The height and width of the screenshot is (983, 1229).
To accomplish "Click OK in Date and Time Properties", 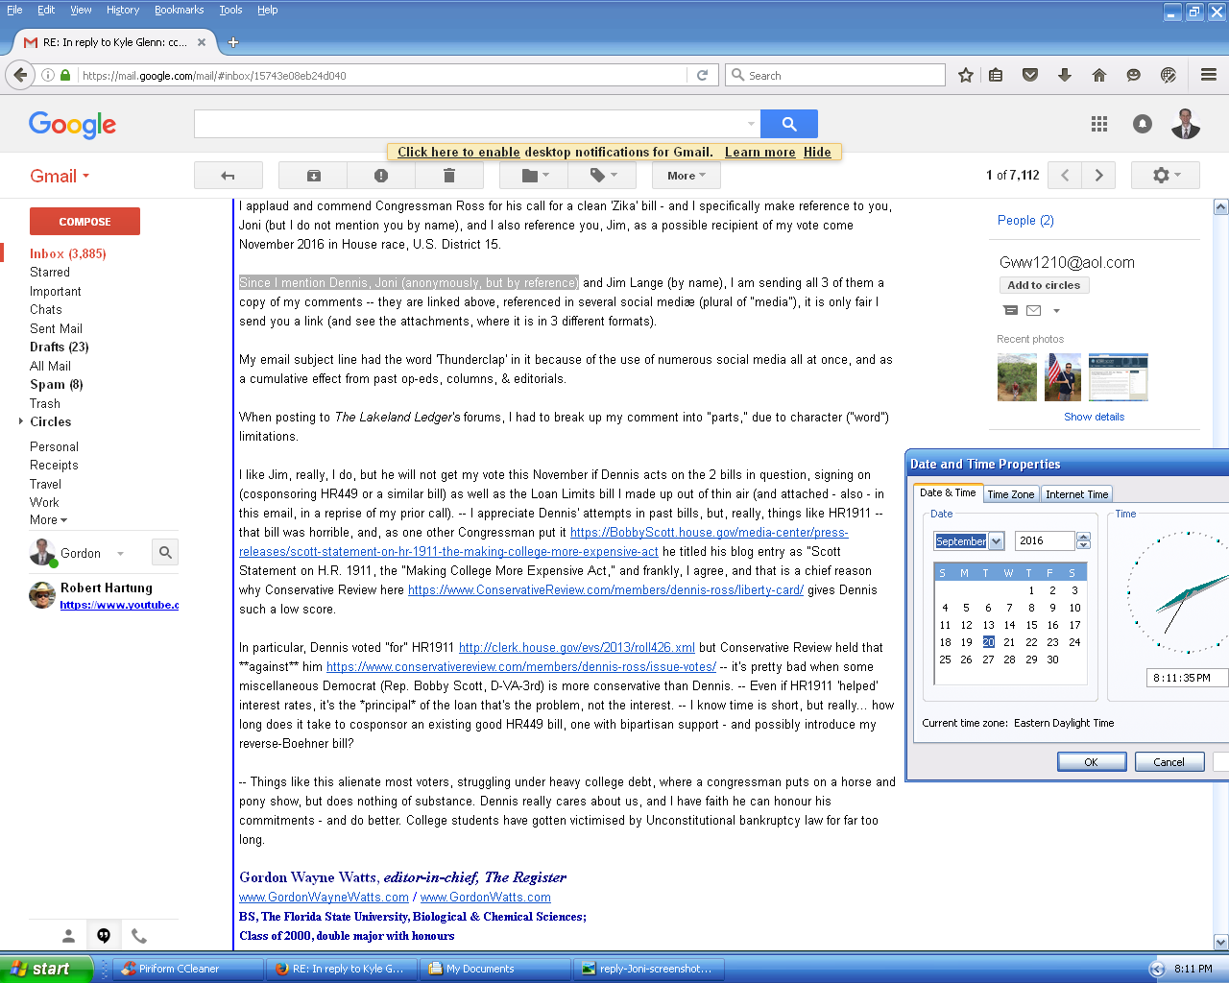I will point(1091,761).
